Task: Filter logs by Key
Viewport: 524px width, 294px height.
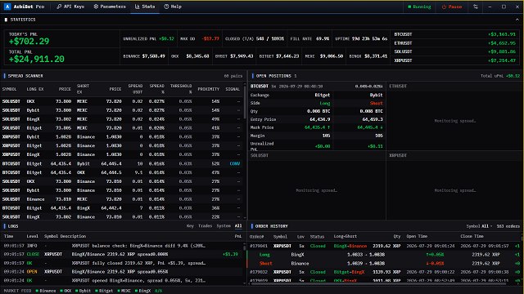Action: 190,226
